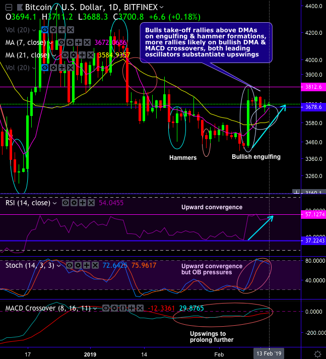326x359 pixels.
Task: Remove the RSI indicator with X
Action: coord(91,203)
